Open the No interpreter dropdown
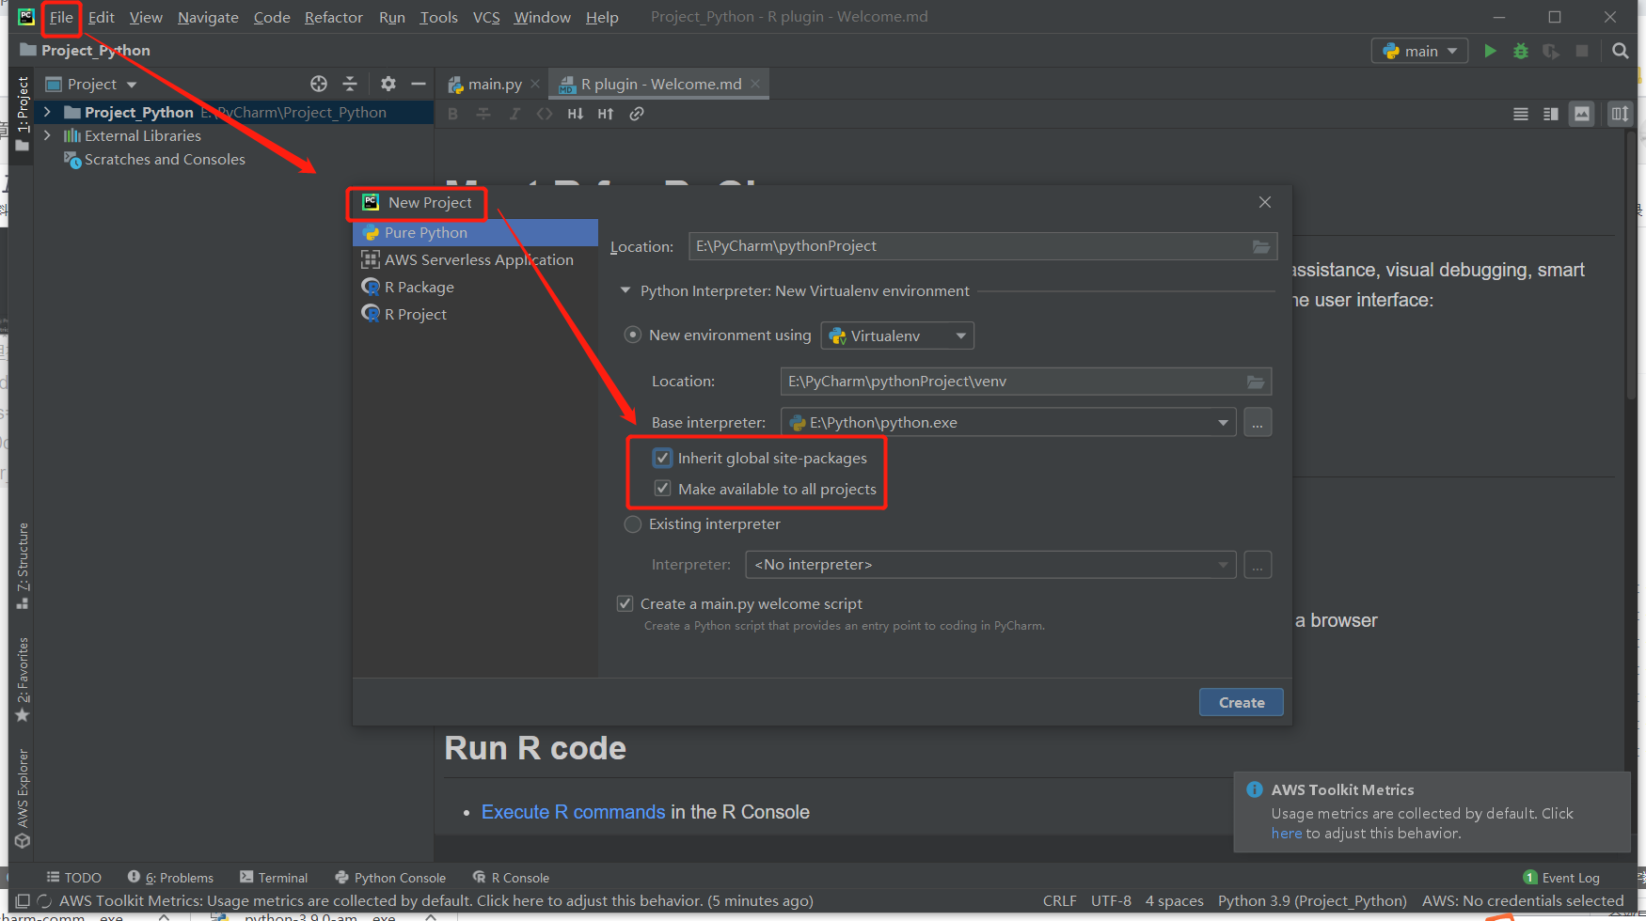This screenshot has width=1646, height=921. click(990, 565)
